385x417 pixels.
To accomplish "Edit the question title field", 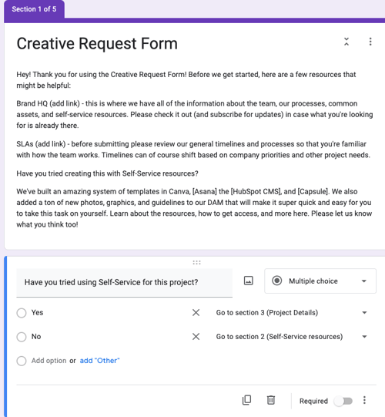I will [124, 283].
